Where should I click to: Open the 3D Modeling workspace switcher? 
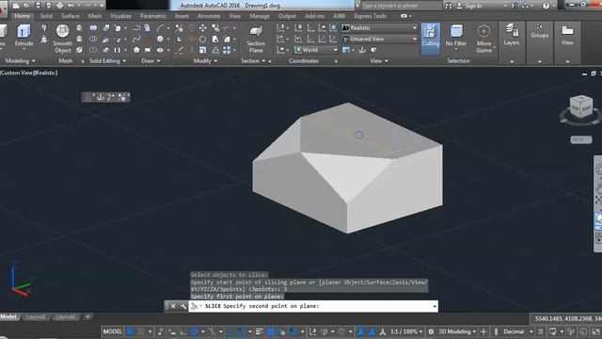(457, 331)
